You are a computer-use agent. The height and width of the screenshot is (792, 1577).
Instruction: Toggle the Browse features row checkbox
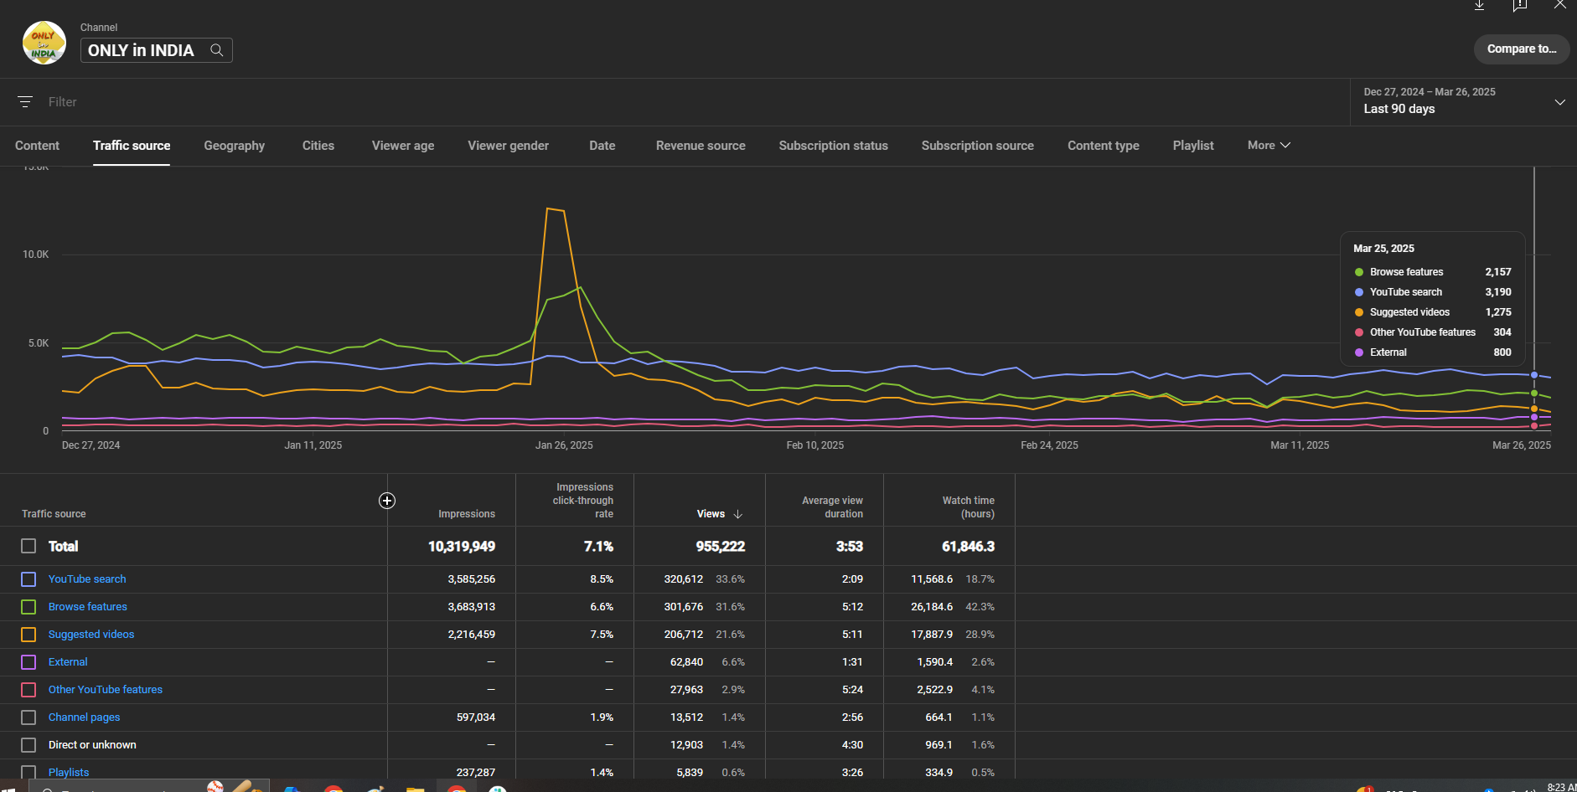point(28,607)
